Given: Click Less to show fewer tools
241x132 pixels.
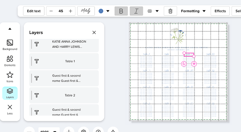Looking at the screenshot, I should [x=10, y=110].
